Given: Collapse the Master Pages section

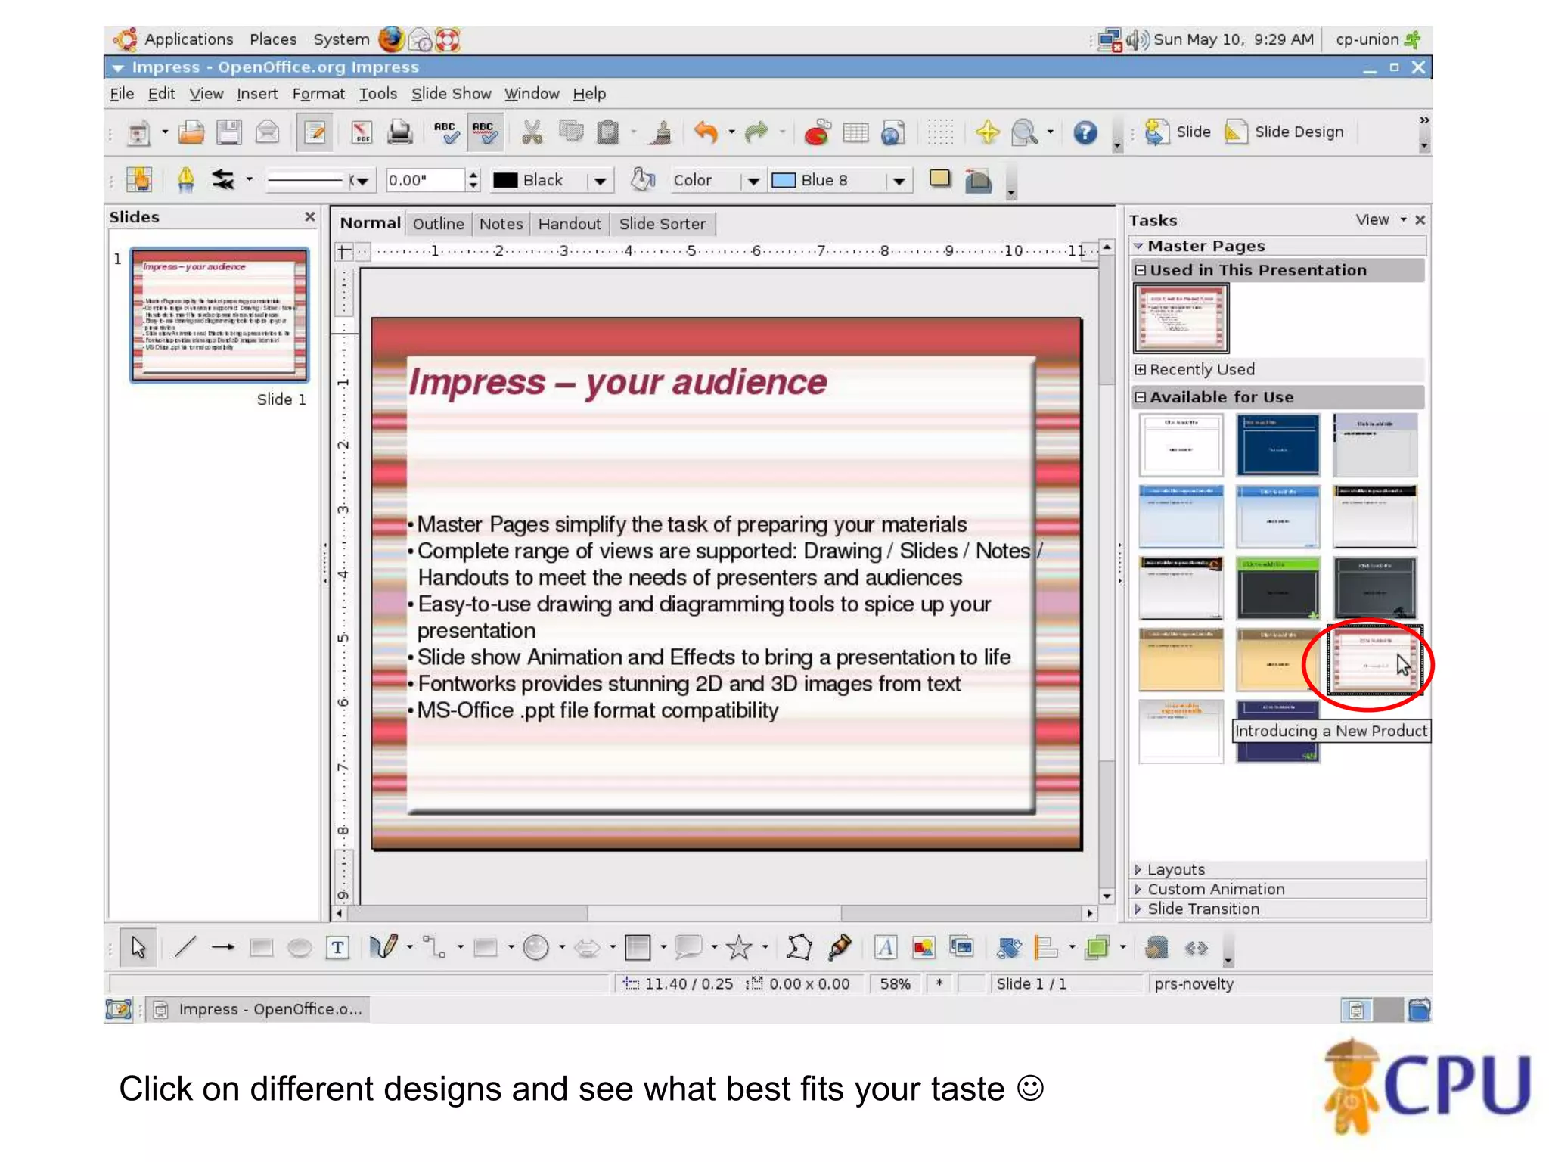Looking at the screenshot, I should (1138, 246).
